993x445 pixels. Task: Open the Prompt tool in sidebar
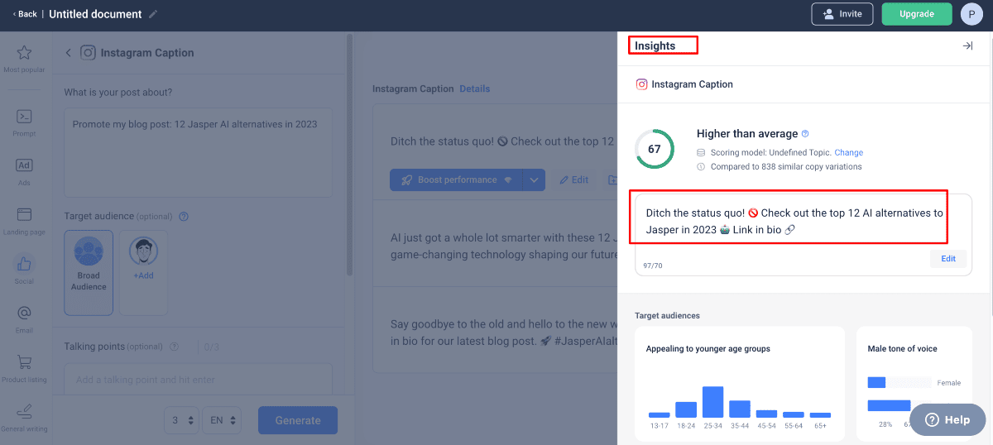click(x=24, y=117)
